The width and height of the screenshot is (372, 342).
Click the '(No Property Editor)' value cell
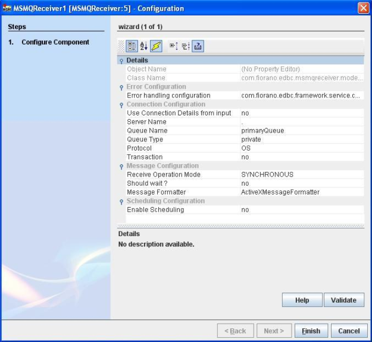pyautogui.click(x=302, y=69)
